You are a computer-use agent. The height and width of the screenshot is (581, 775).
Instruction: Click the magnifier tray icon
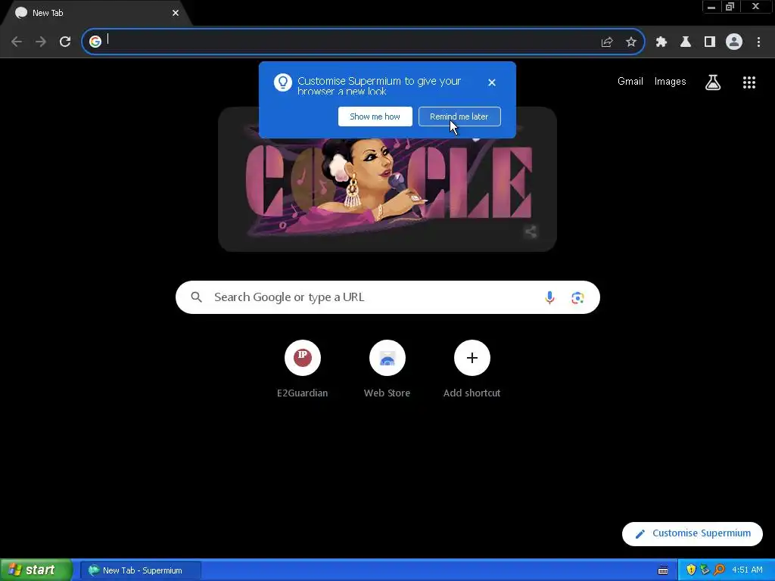pos(719,570)
